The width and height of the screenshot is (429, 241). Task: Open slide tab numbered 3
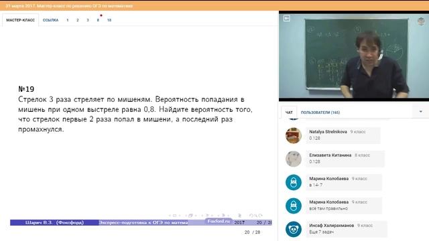pyautogui.click(x=88, y=20)
